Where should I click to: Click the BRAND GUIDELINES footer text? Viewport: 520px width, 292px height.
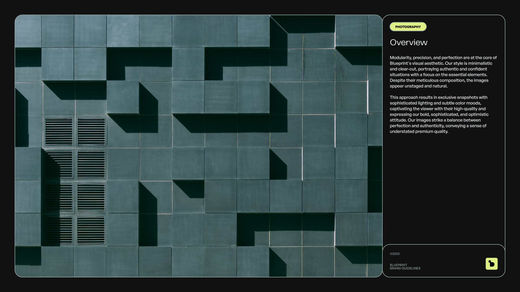[405, 268]
